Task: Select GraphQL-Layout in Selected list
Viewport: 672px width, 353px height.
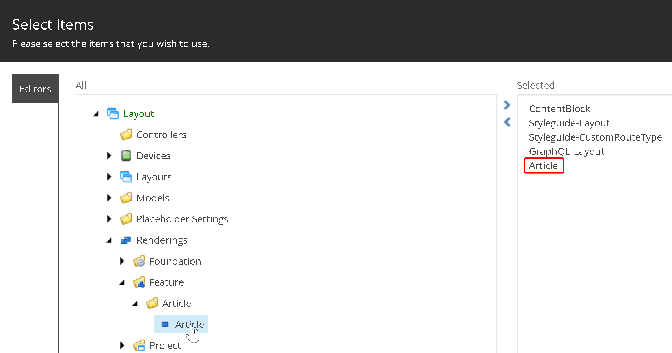Action: click(566, 151)
